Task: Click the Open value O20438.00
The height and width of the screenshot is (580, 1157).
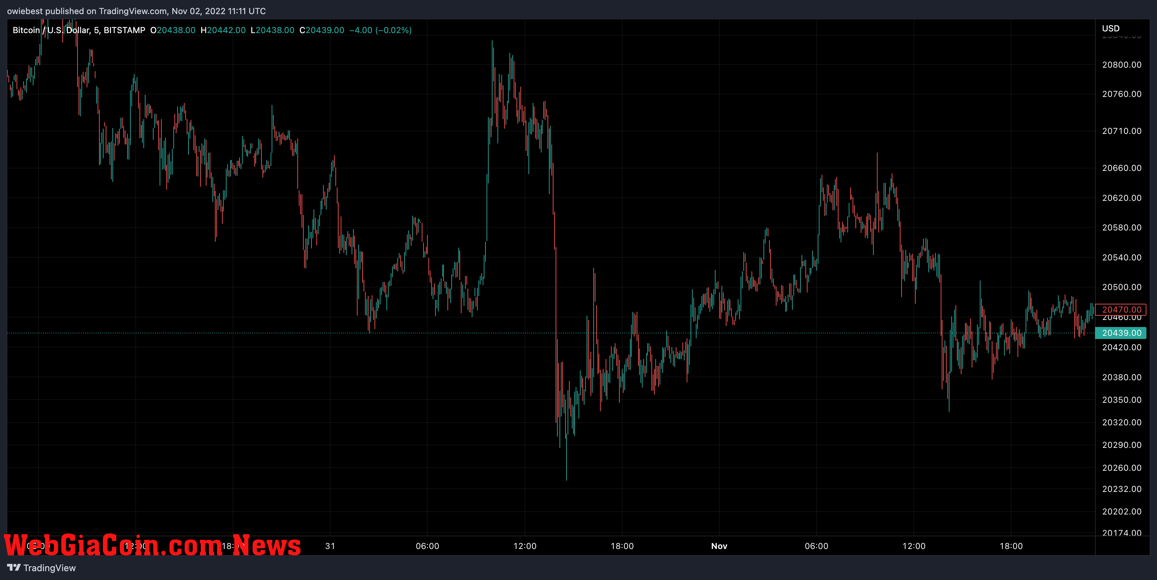Action: click(173, 30)
